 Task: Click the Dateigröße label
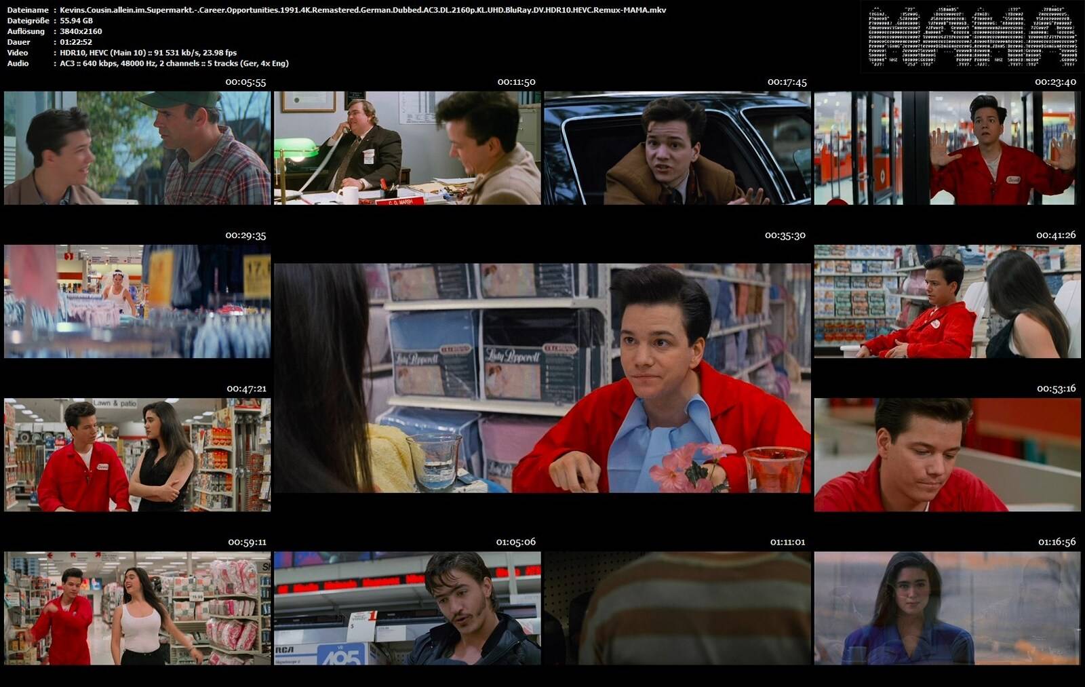28,21
